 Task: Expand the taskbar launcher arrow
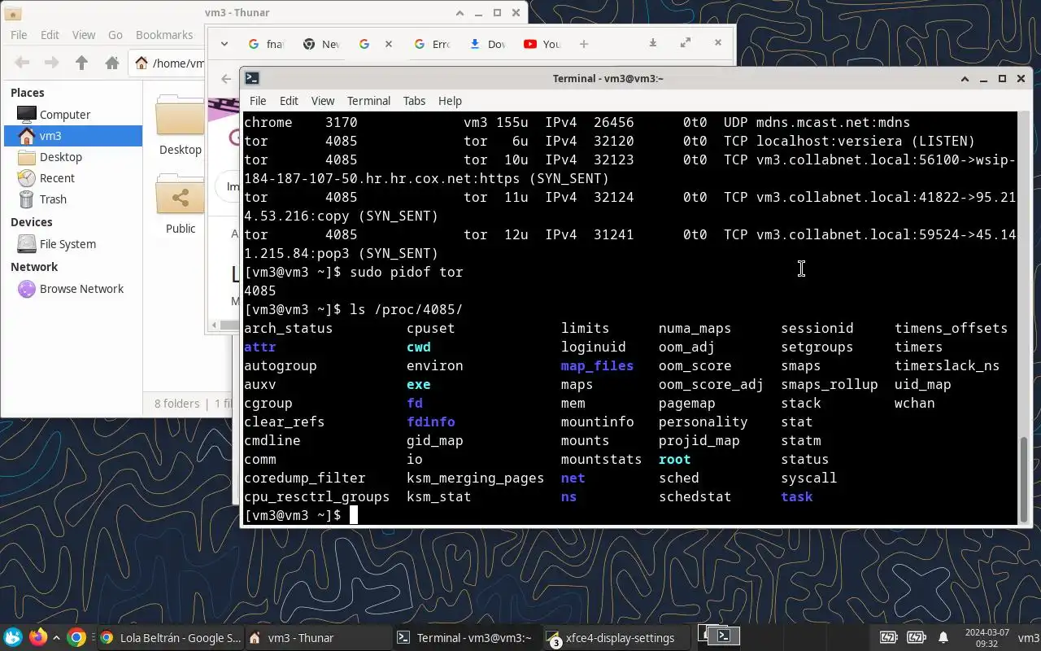(57, 638)
